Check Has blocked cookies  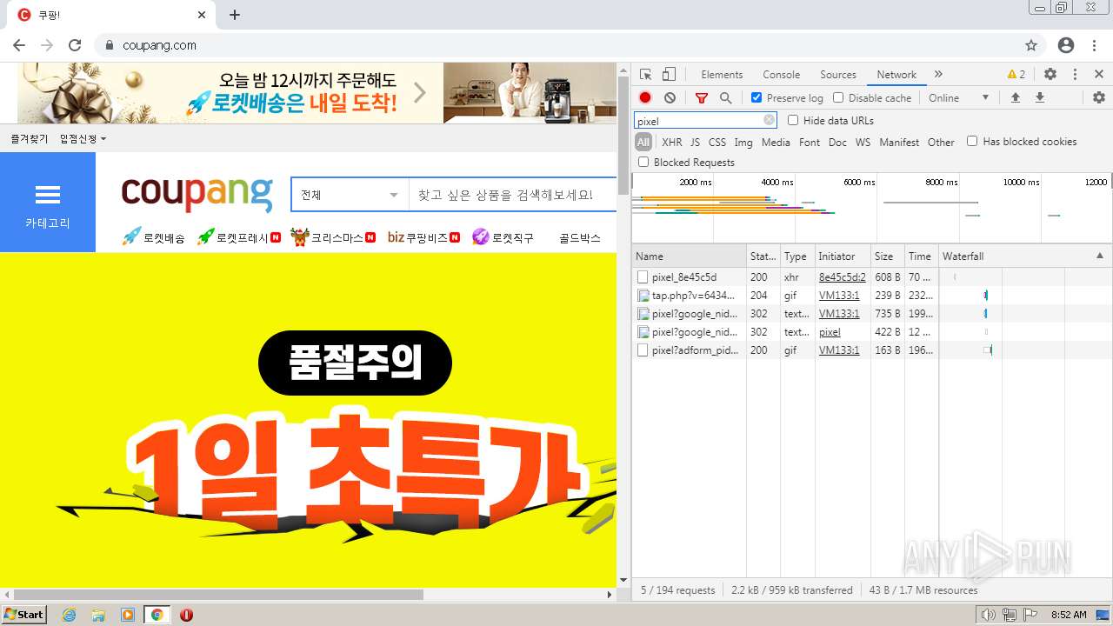coord(972,142)
